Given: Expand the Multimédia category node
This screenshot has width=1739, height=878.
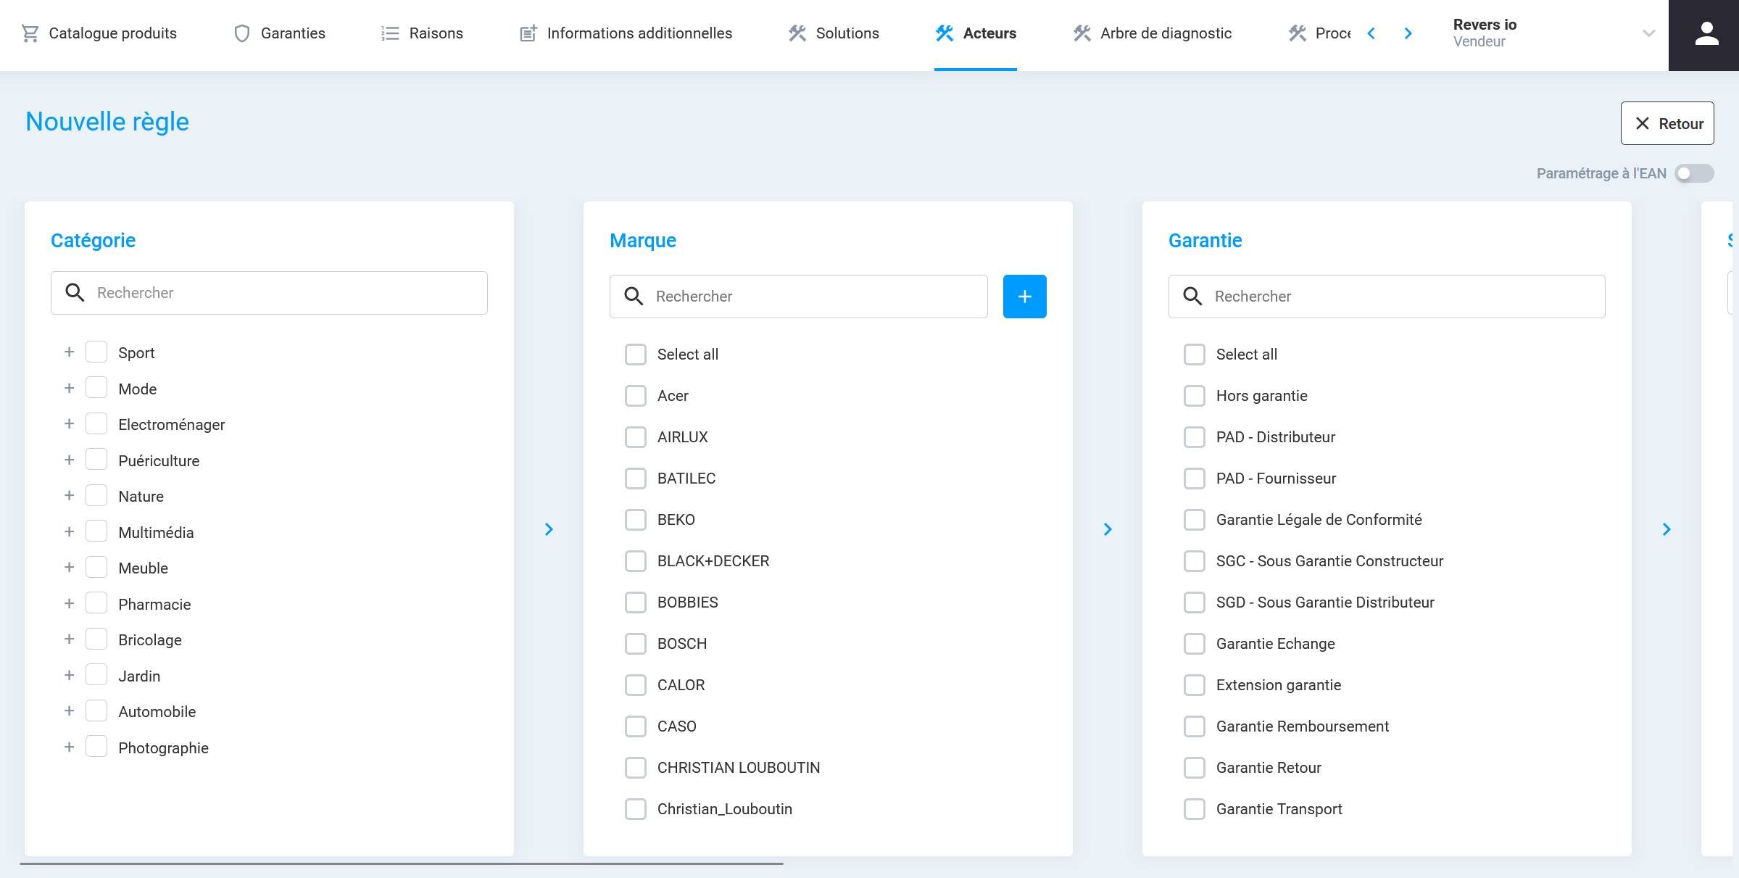Looking at the screenshot, I should coord(70,532).
